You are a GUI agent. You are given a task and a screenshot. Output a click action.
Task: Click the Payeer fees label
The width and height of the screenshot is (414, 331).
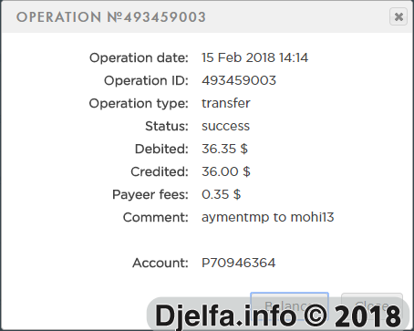tap(150, 195)
